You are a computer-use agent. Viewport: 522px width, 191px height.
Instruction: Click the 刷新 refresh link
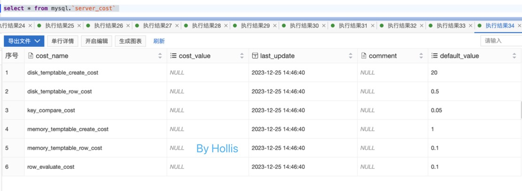click(x=159, y=41)
